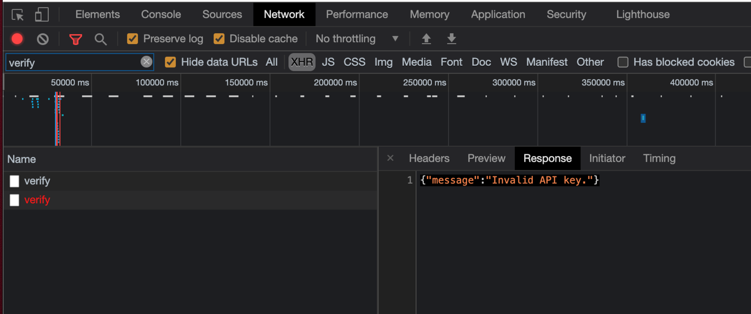Open network search with magnifier icon

coord(100,39)
